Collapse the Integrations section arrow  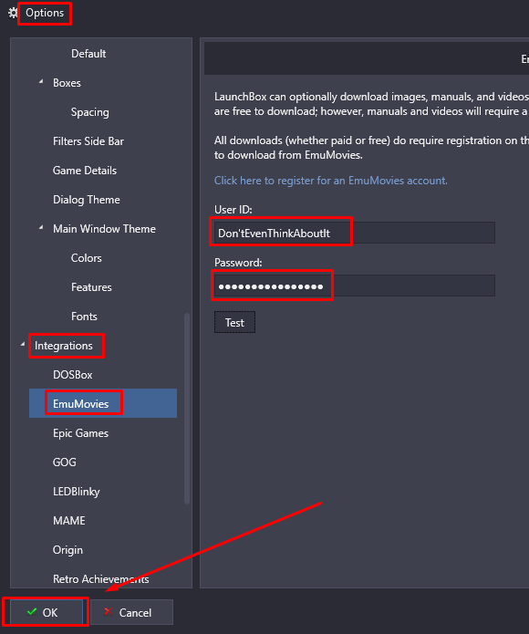[x=23, y=345]
